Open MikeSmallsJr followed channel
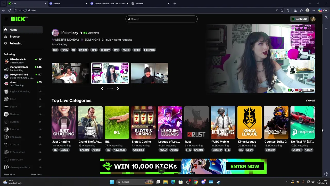 point(23,61)
